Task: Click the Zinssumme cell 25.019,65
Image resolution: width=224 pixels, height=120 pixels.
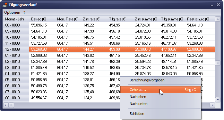Action: pos(146,37)
